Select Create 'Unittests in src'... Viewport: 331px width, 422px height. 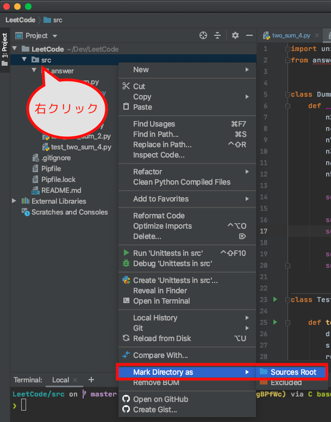pos(187,280)
